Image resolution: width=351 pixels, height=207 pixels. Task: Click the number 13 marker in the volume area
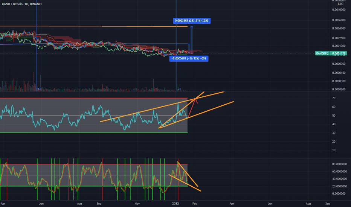[x=39, y=89]
